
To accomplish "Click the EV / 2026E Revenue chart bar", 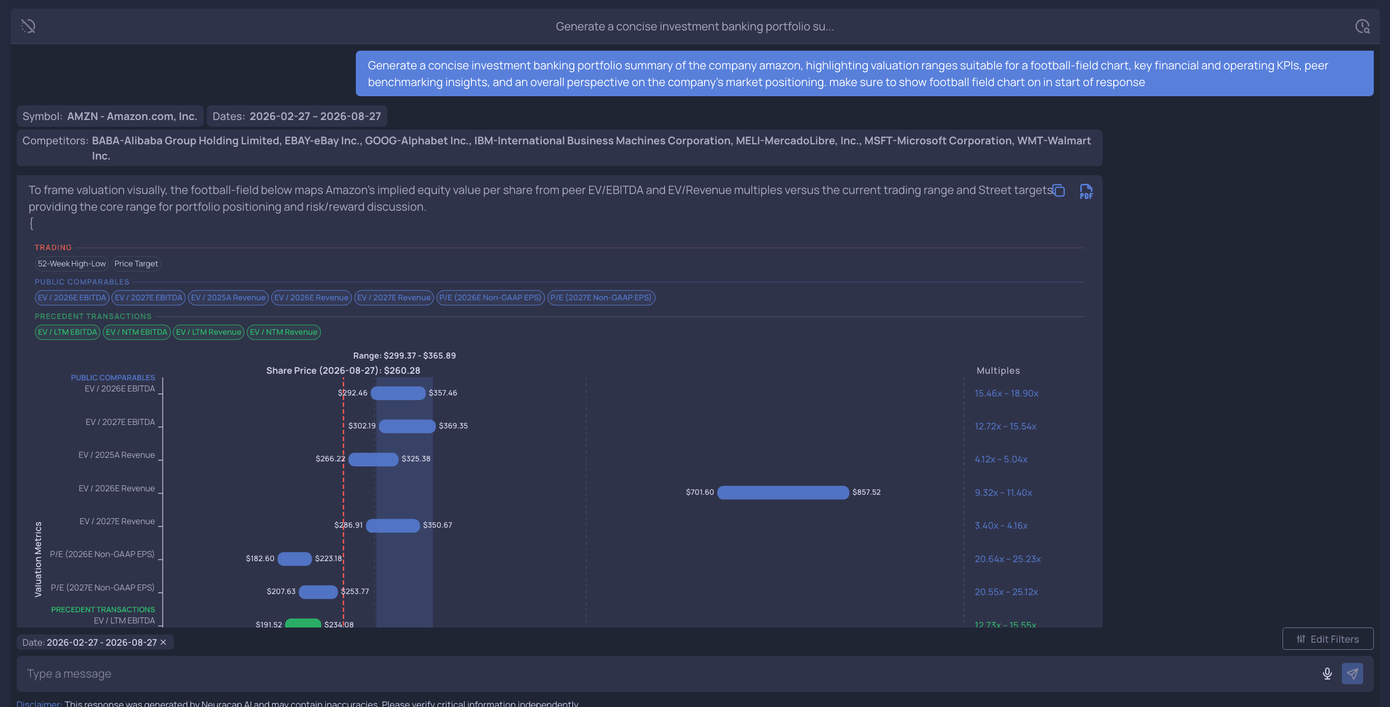I will (x=783, y=492).
